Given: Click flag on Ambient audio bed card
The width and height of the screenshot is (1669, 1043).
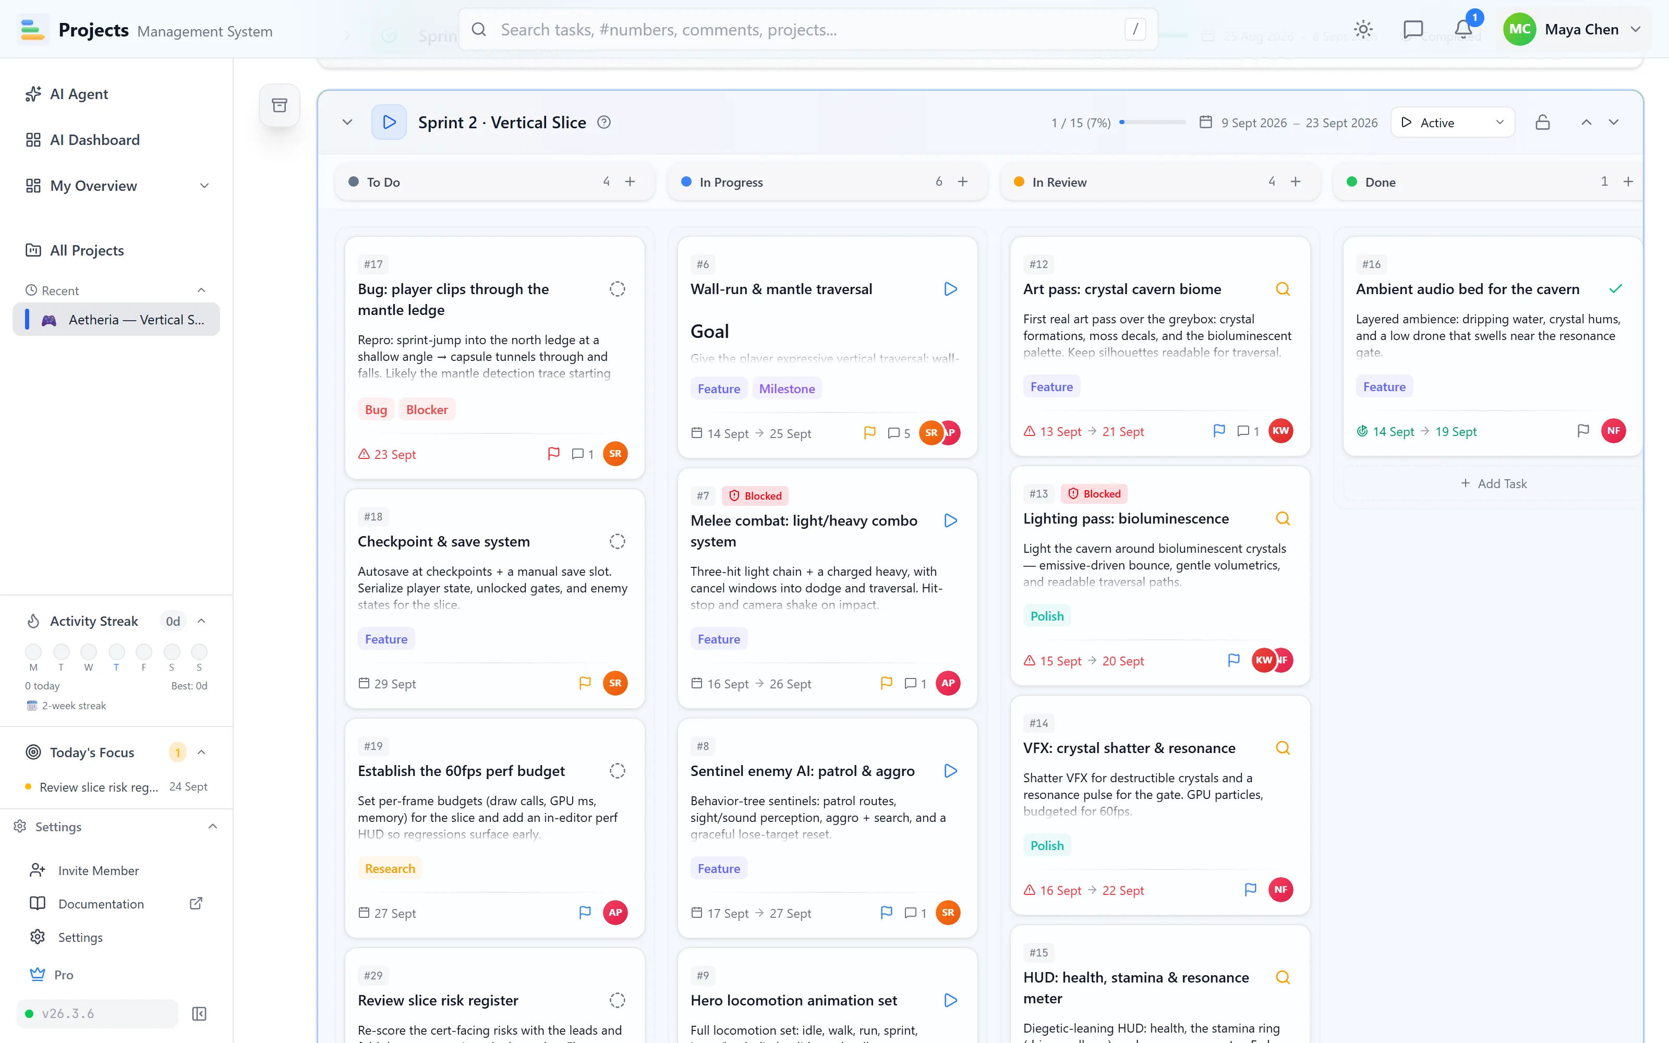Looking at the screenshot, I should [x=1583, y=431].
